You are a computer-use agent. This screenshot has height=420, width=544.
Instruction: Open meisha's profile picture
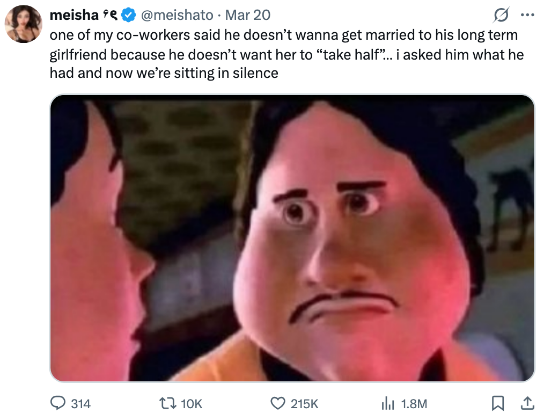pos(23,24)
